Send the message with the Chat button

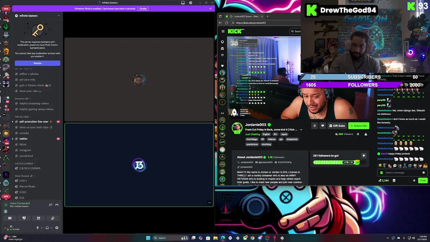(423, 180)
